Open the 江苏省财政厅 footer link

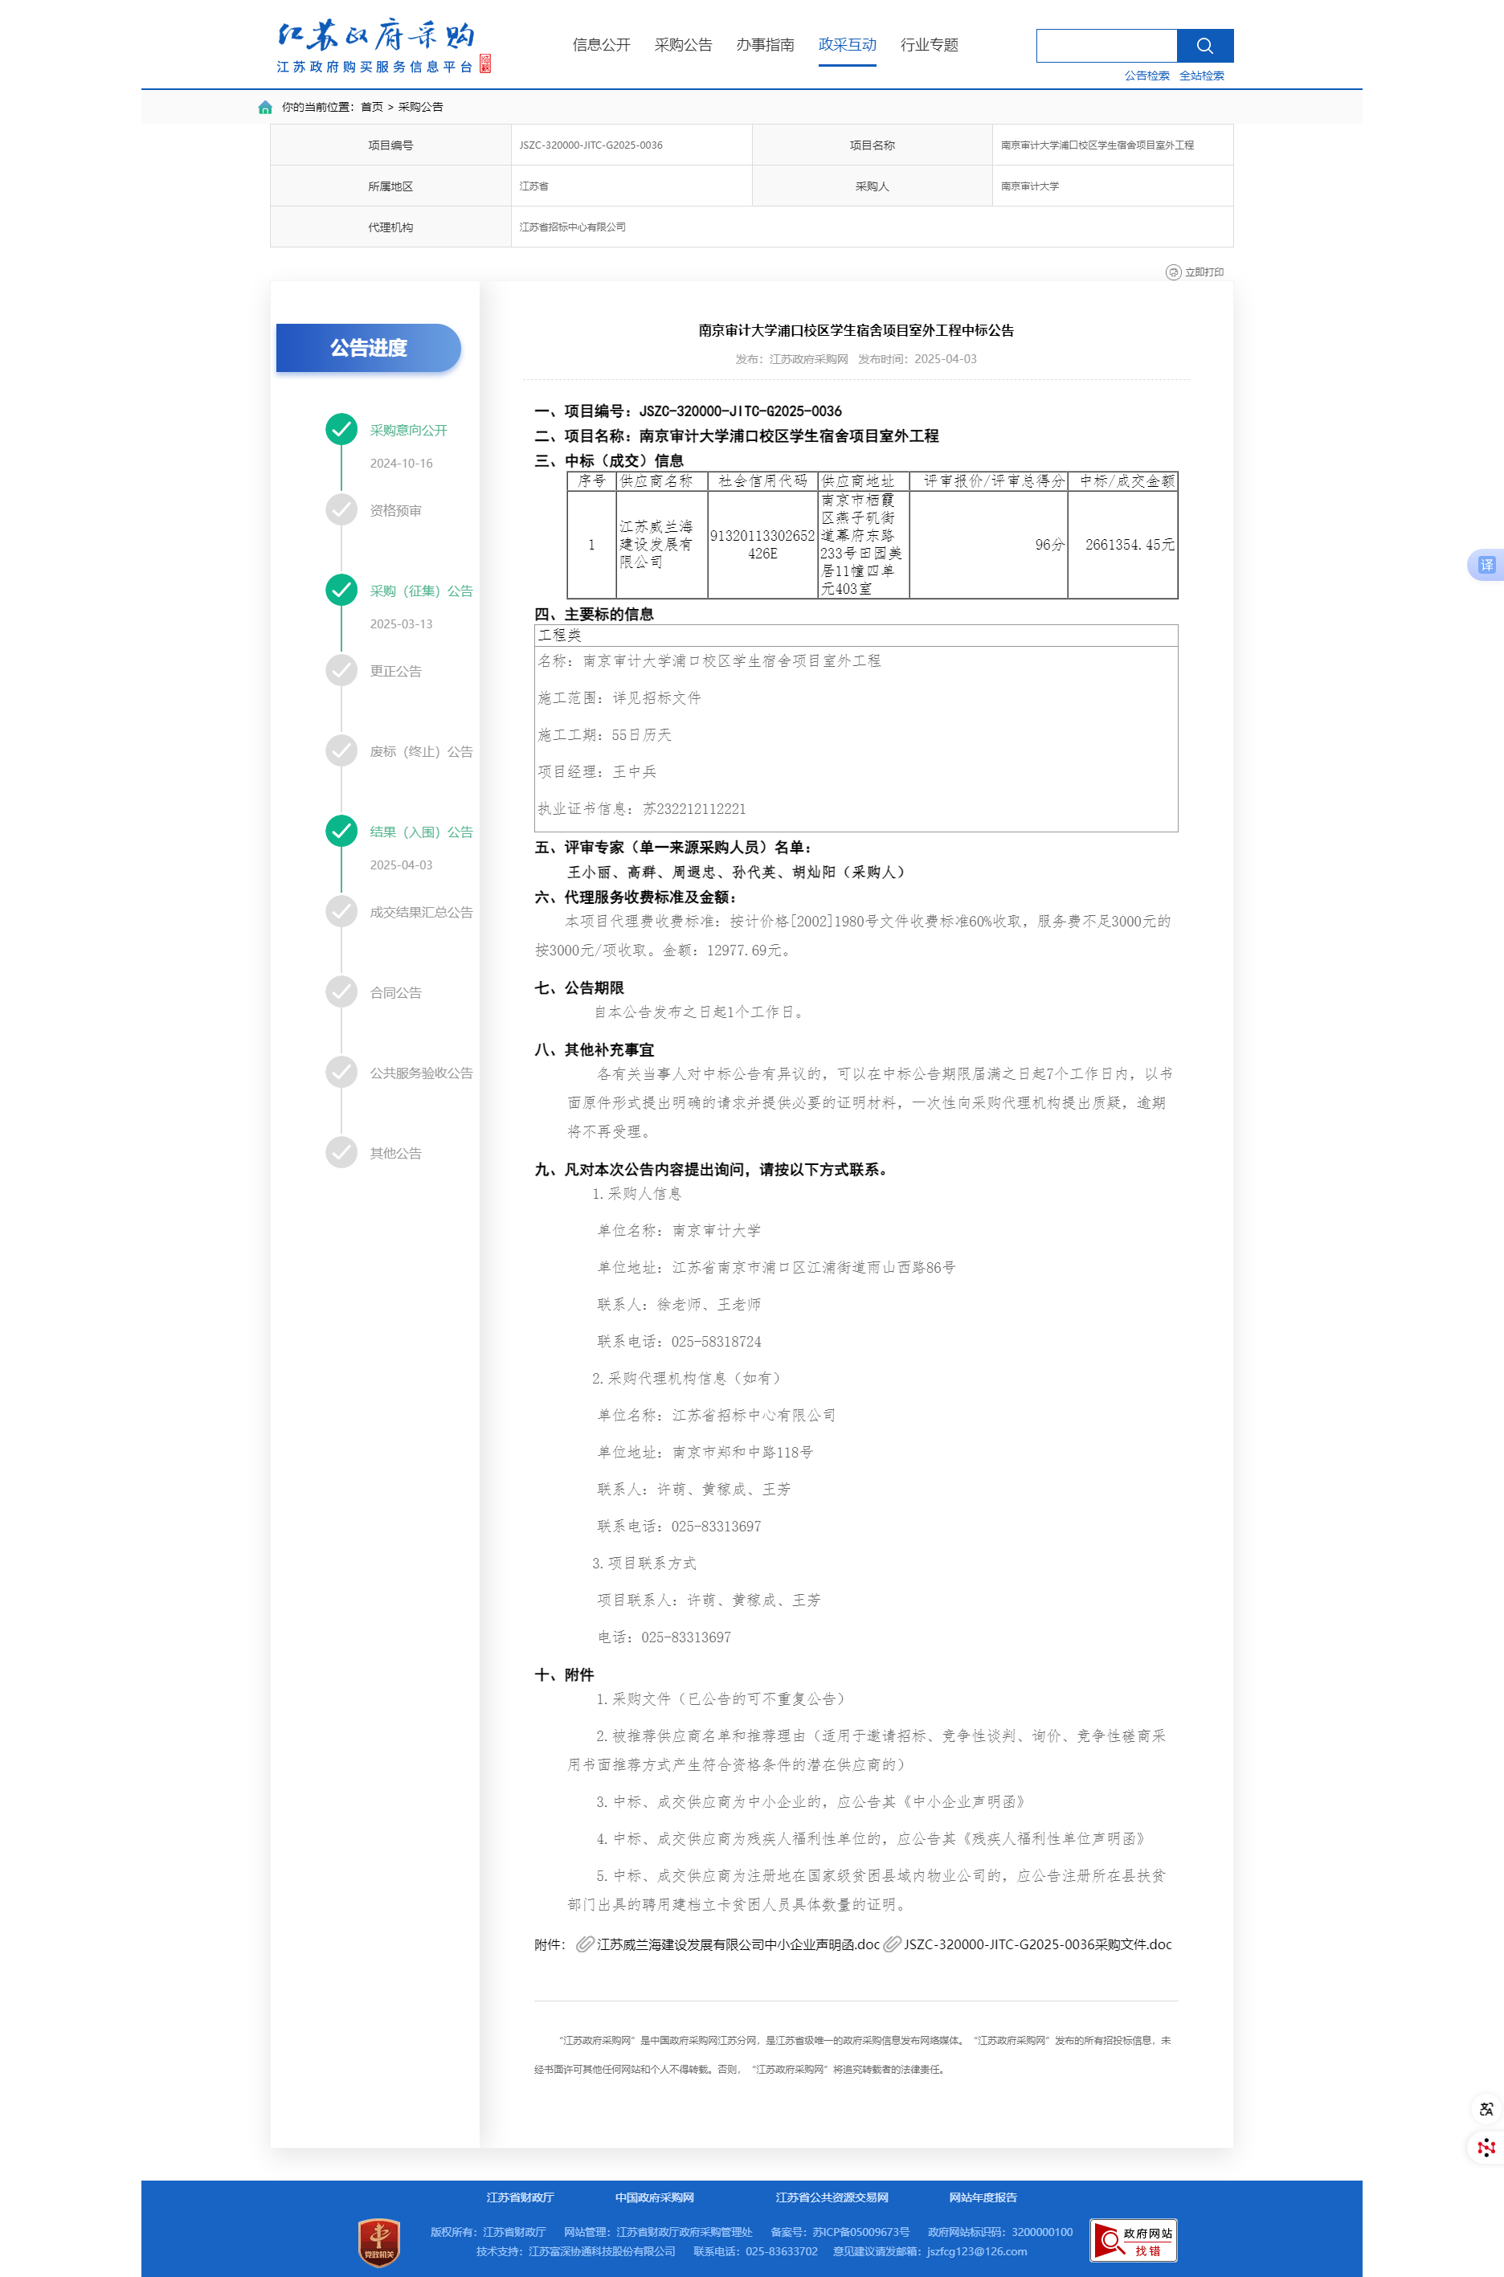(520, 2197)
